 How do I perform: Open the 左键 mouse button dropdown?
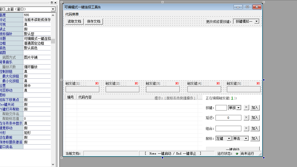click(229, 138)
